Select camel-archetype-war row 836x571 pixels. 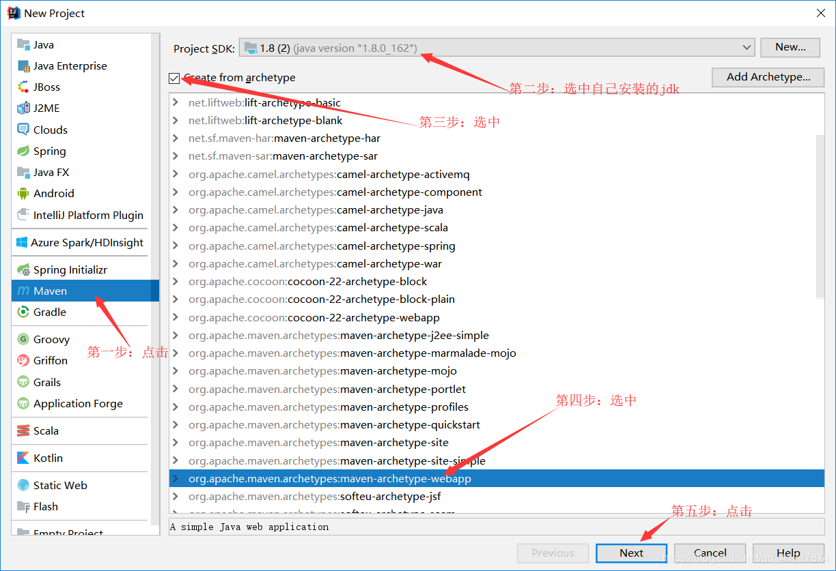click(492, 264)
